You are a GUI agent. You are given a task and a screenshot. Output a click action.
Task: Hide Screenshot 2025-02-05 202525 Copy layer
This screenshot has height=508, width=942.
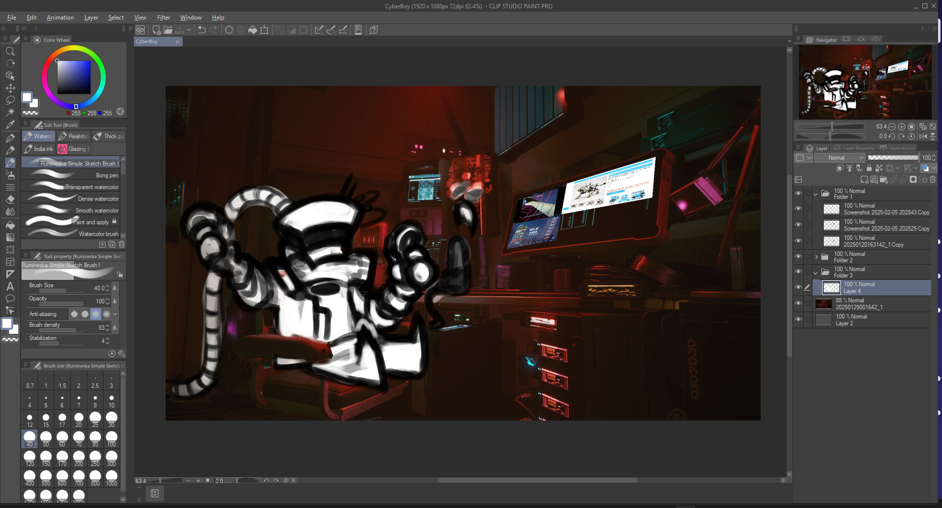[798, 225]
